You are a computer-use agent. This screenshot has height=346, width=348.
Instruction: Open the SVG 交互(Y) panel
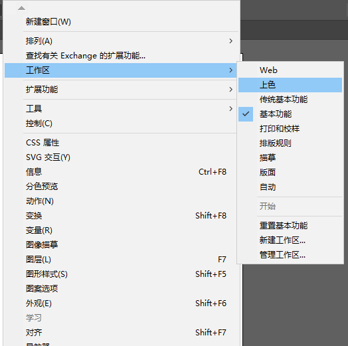pos(121,157)
